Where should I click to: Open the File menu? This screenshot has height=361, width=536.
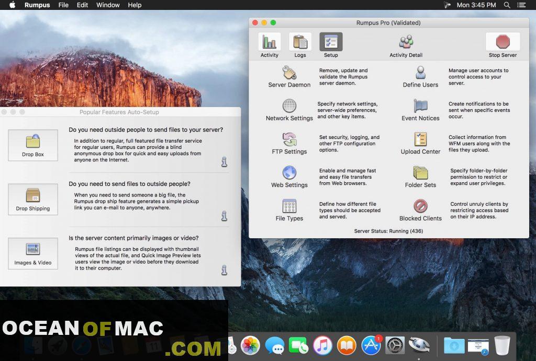(63, 5)
